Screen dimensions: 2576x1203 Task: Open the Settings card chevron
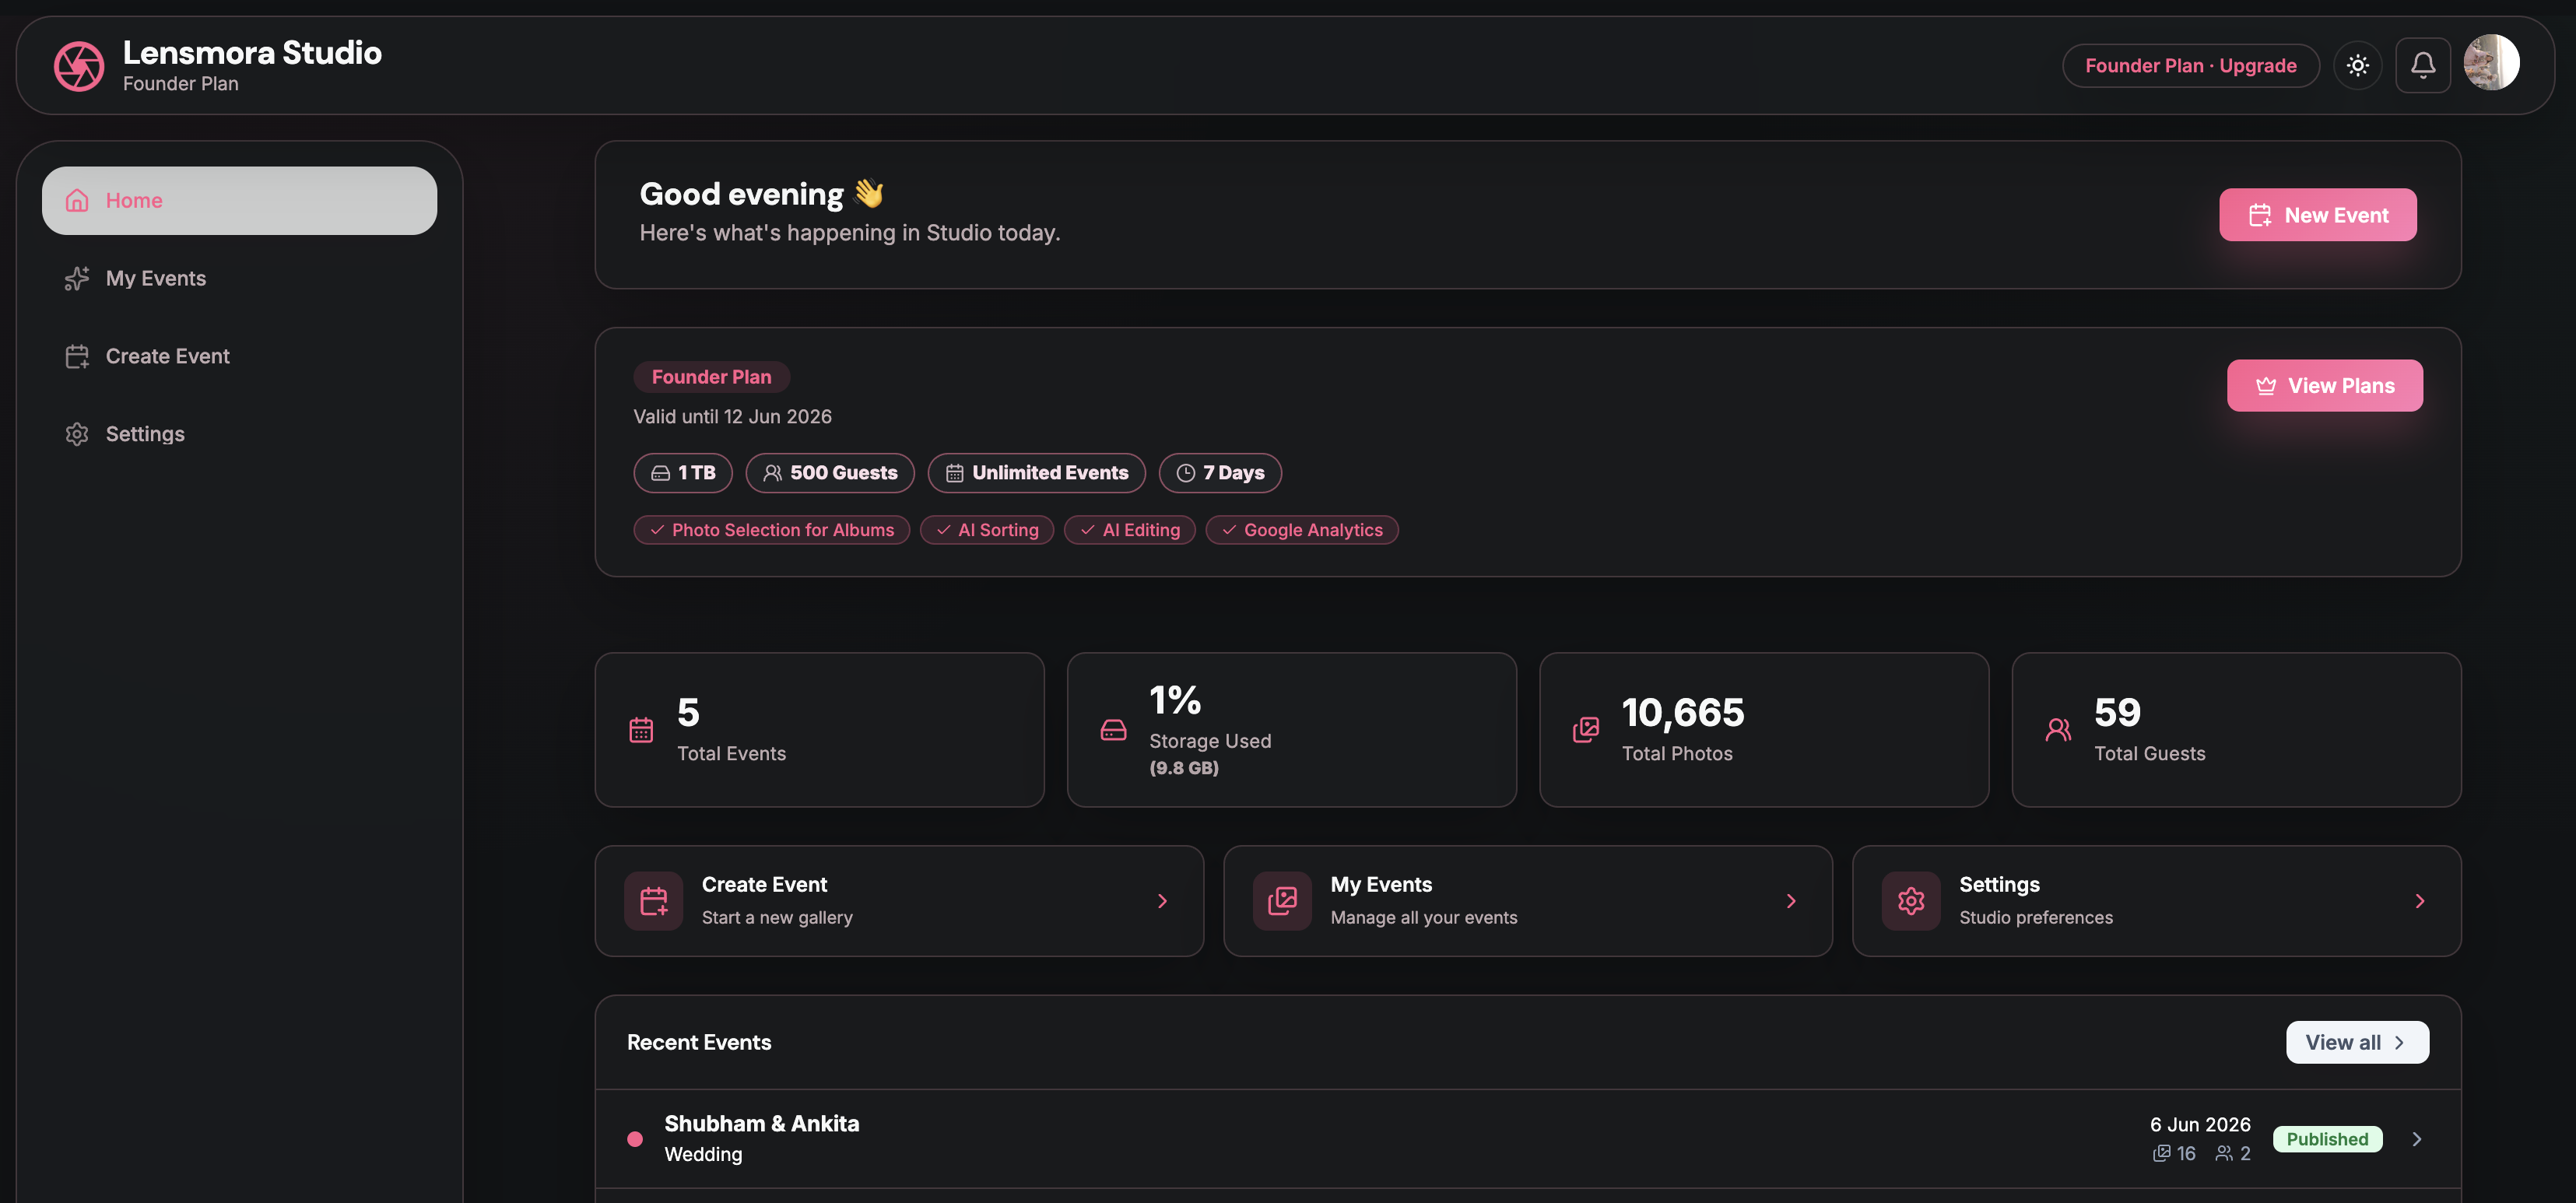click(x=2420, y=902)
